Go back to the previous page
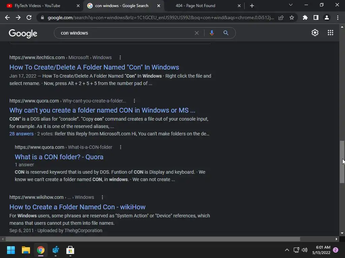Viewport: 345px width, 258px height. [7, 17]
